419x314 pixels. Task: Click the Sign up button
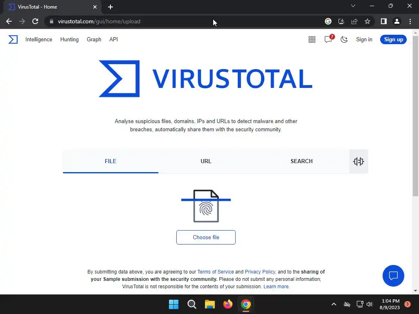(x=393, y=40)
